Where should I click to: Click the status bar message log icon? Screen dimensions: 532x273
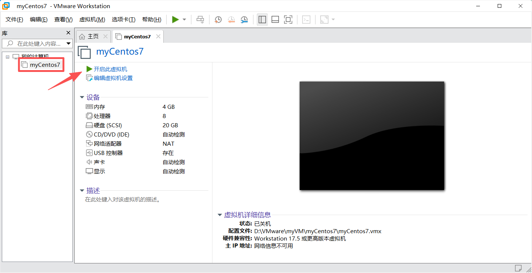click(x=518, y=268)
